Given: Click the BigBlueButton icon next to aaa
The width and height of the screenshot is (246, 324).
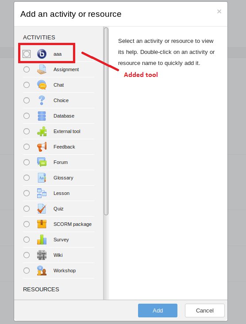Looking at the screenshot, I should click(x=42, y=54).
